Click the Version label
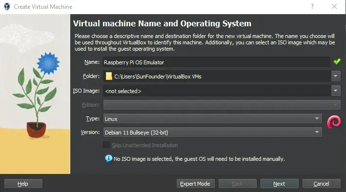The height and width of the screenshot is (192, 346). tap(90, 132)
